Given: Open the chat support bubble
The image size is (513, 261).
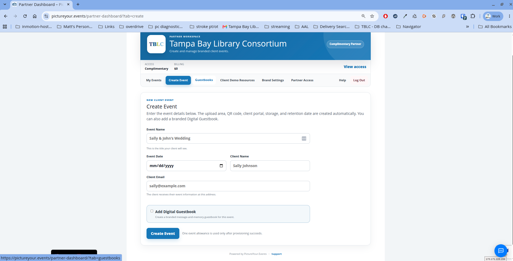Looking at the screenshot, I should (501, 251).
